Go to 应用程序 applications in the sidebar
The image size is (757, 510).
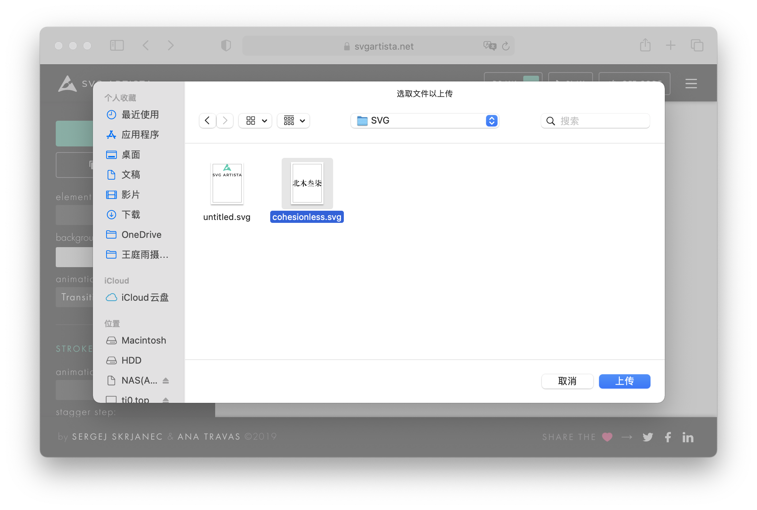pyautogui.click(x=140, y=135)
